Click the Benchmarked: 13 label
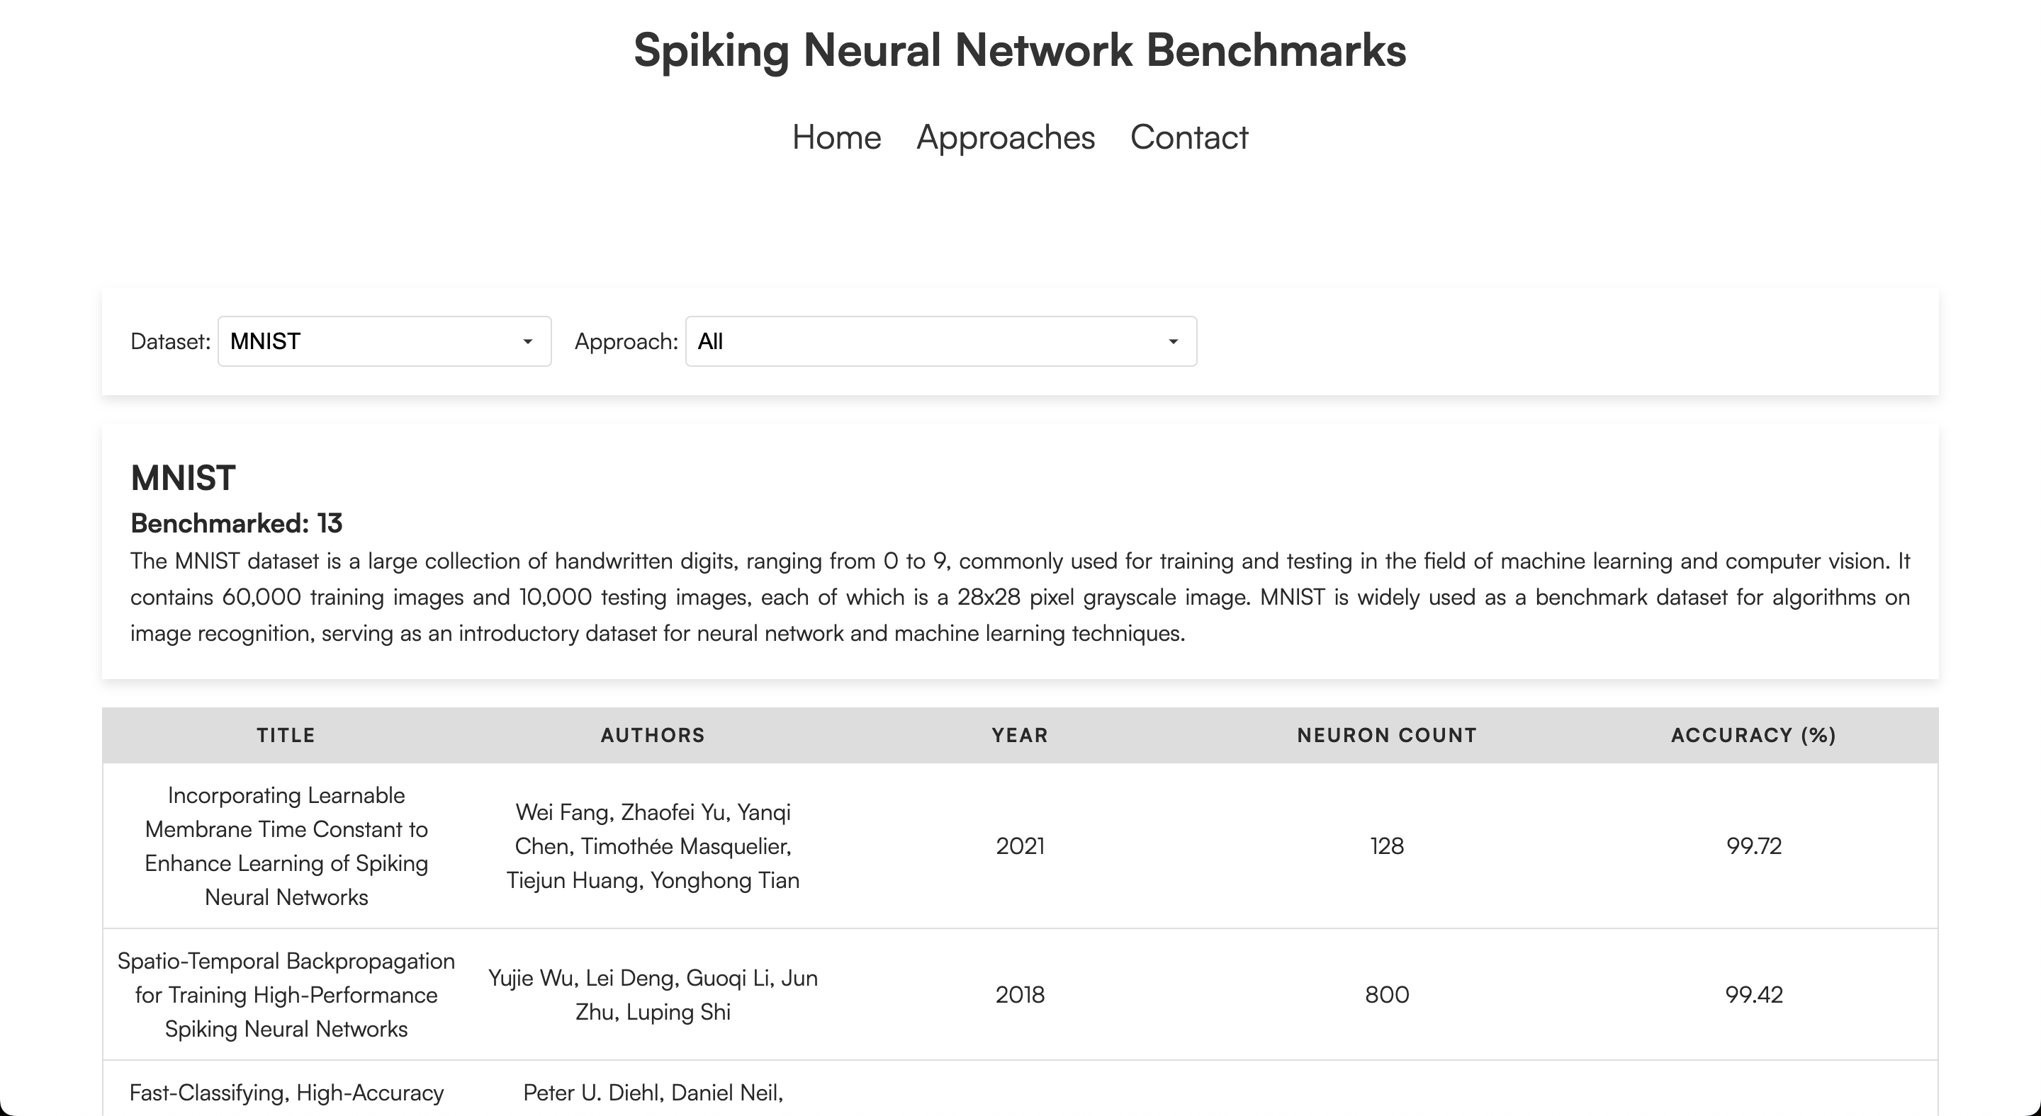Viewport: 2041px width, 1116px height. pyautogui.click(x=237, y=523)
